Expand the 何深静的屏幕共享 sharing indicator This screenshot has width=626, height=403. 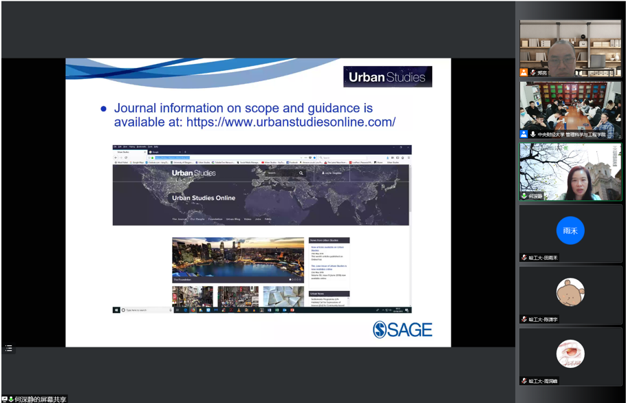[x=34, y=398]
